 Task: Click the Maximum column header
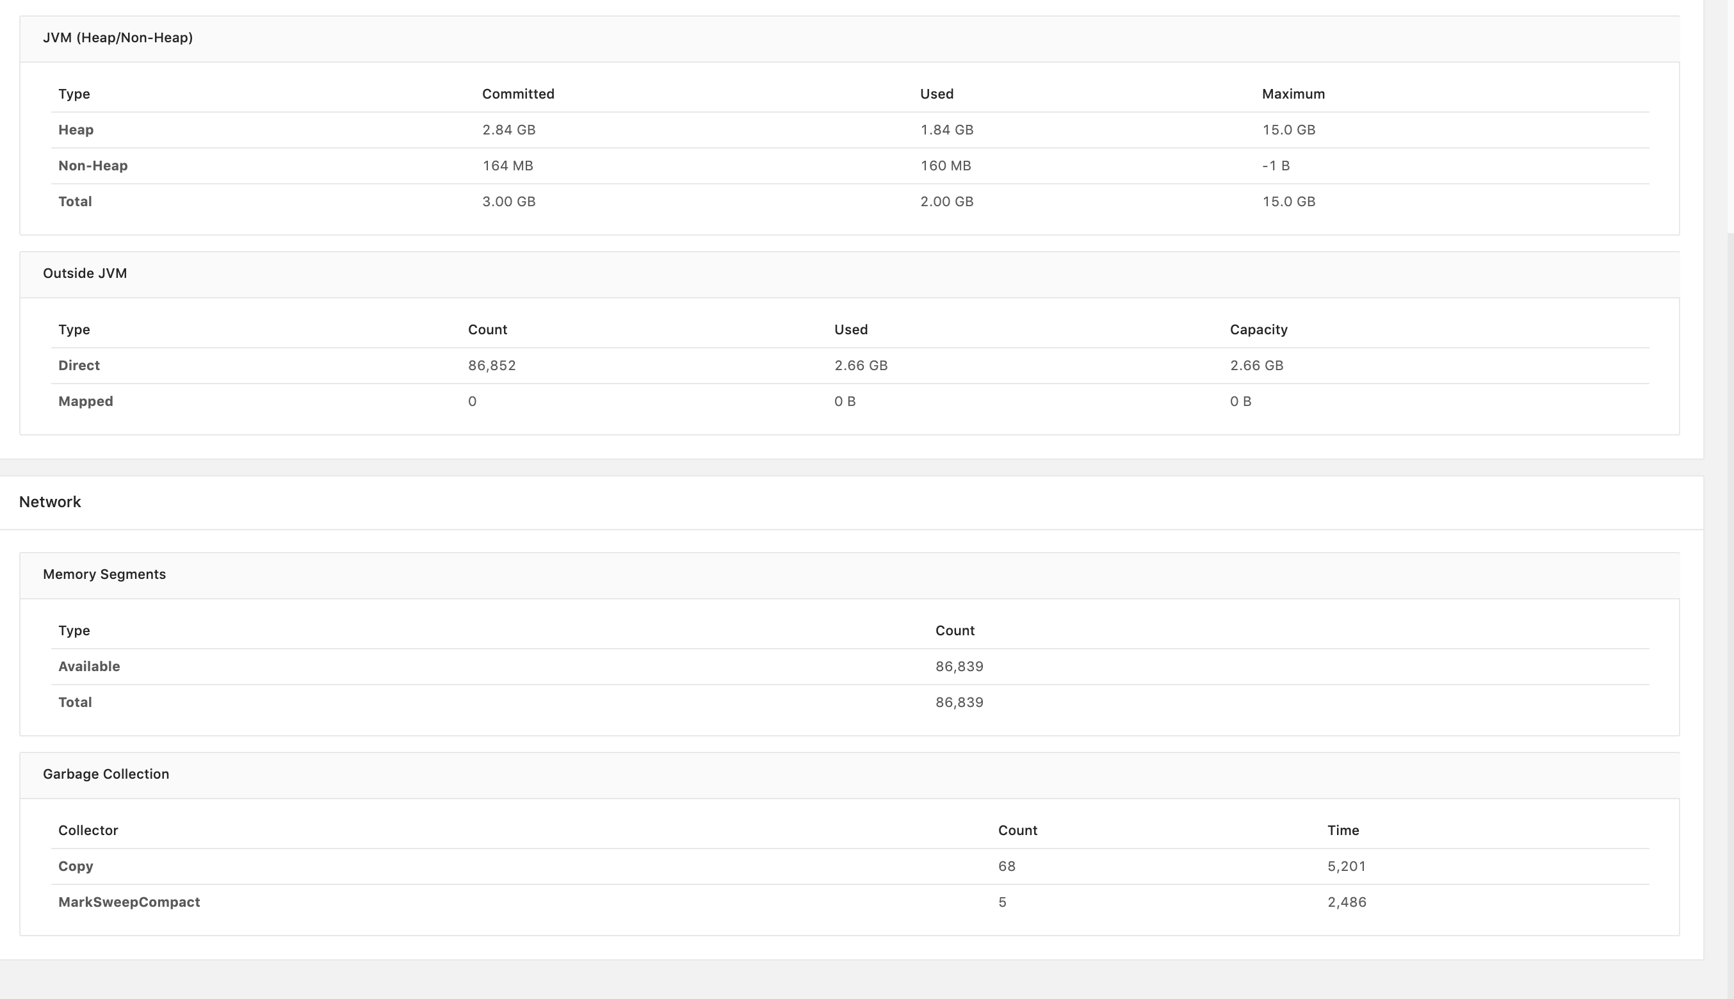tap(1293, 94)
